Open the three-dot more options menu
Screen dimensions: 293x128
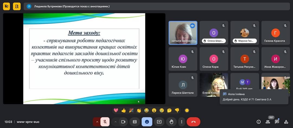181,122
